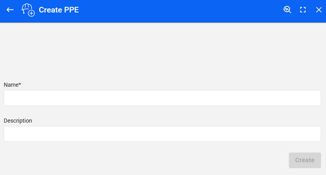
Task: Click the Name input field
Action: tap(162, 98)
